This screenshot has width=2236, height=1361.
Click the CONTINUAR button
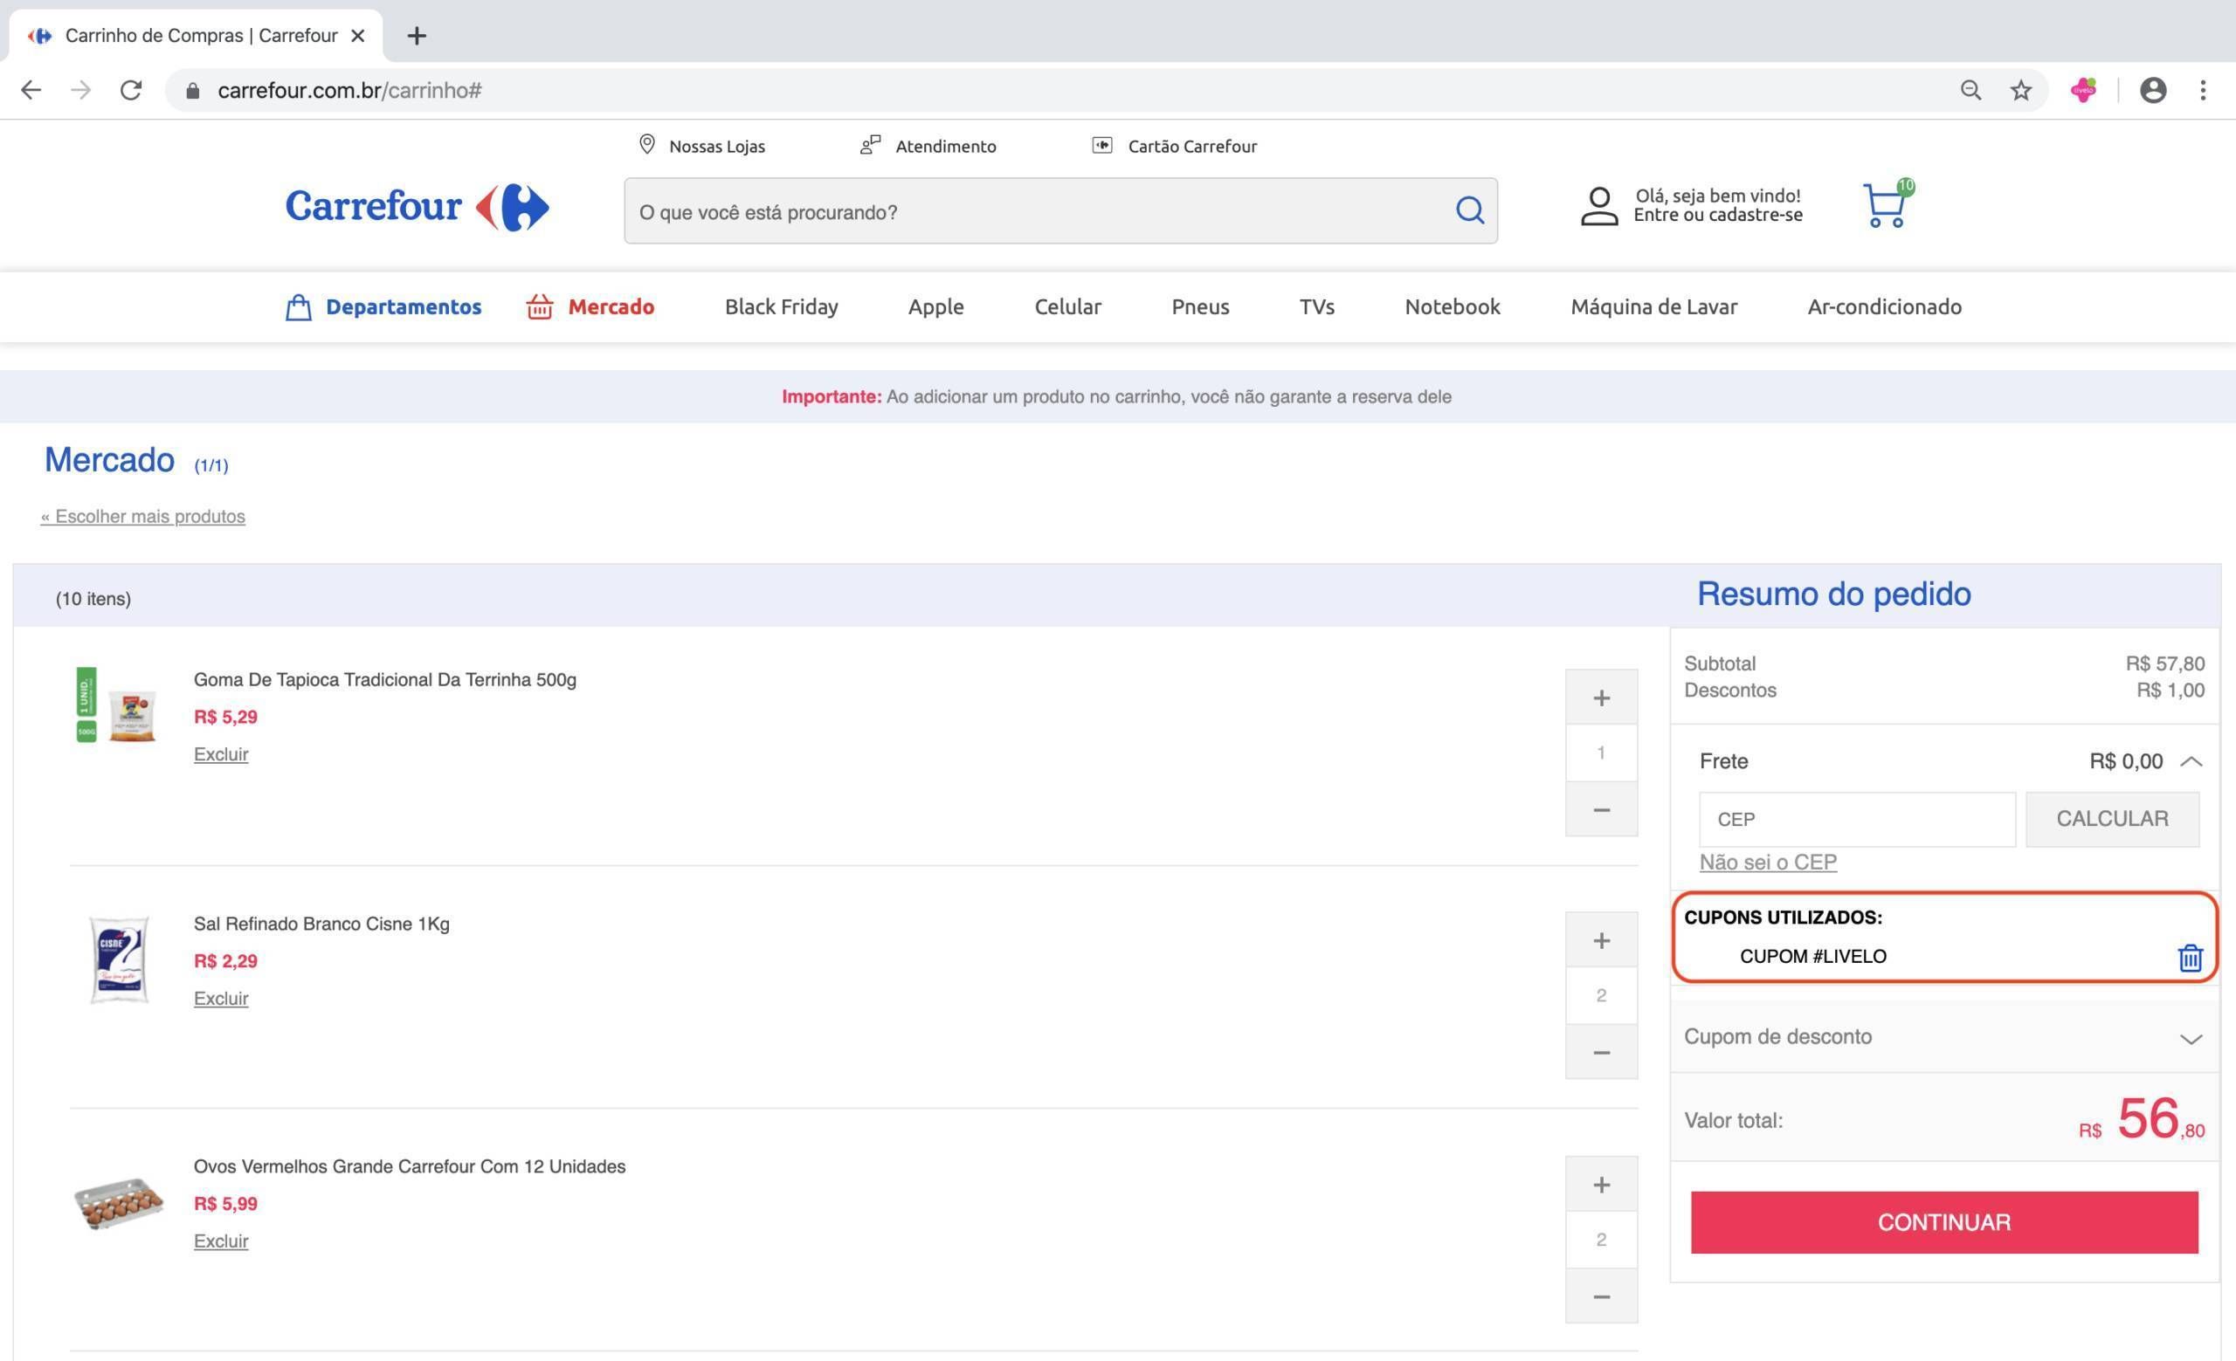(x=1943, y=1221)
